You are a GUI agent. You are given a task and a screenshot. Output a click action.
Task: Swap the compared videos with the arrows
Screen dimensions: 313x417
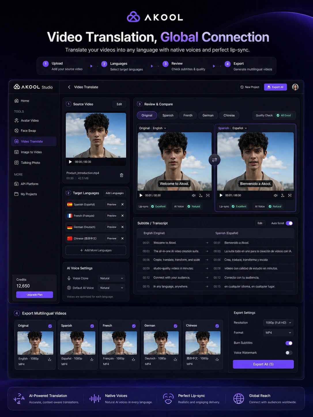214,160
